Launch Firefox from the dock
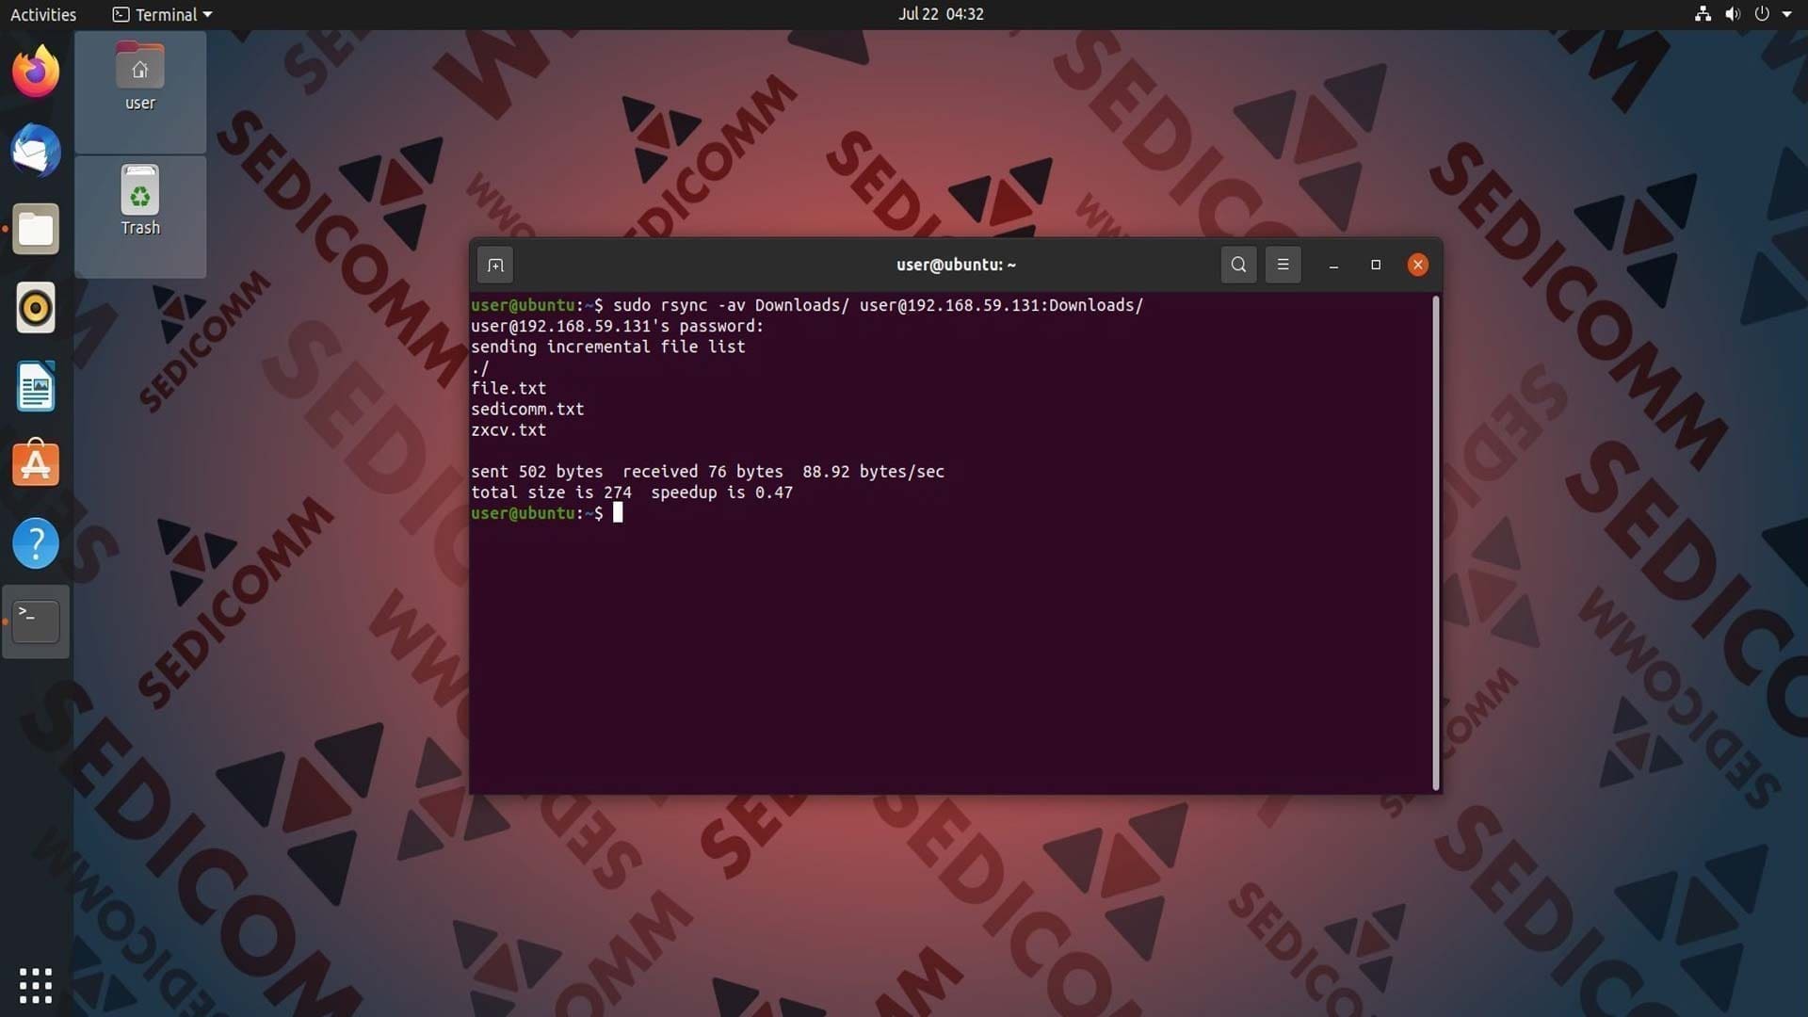The width and height of the screenshot is (1808, 1017). [x=36, y=72]
